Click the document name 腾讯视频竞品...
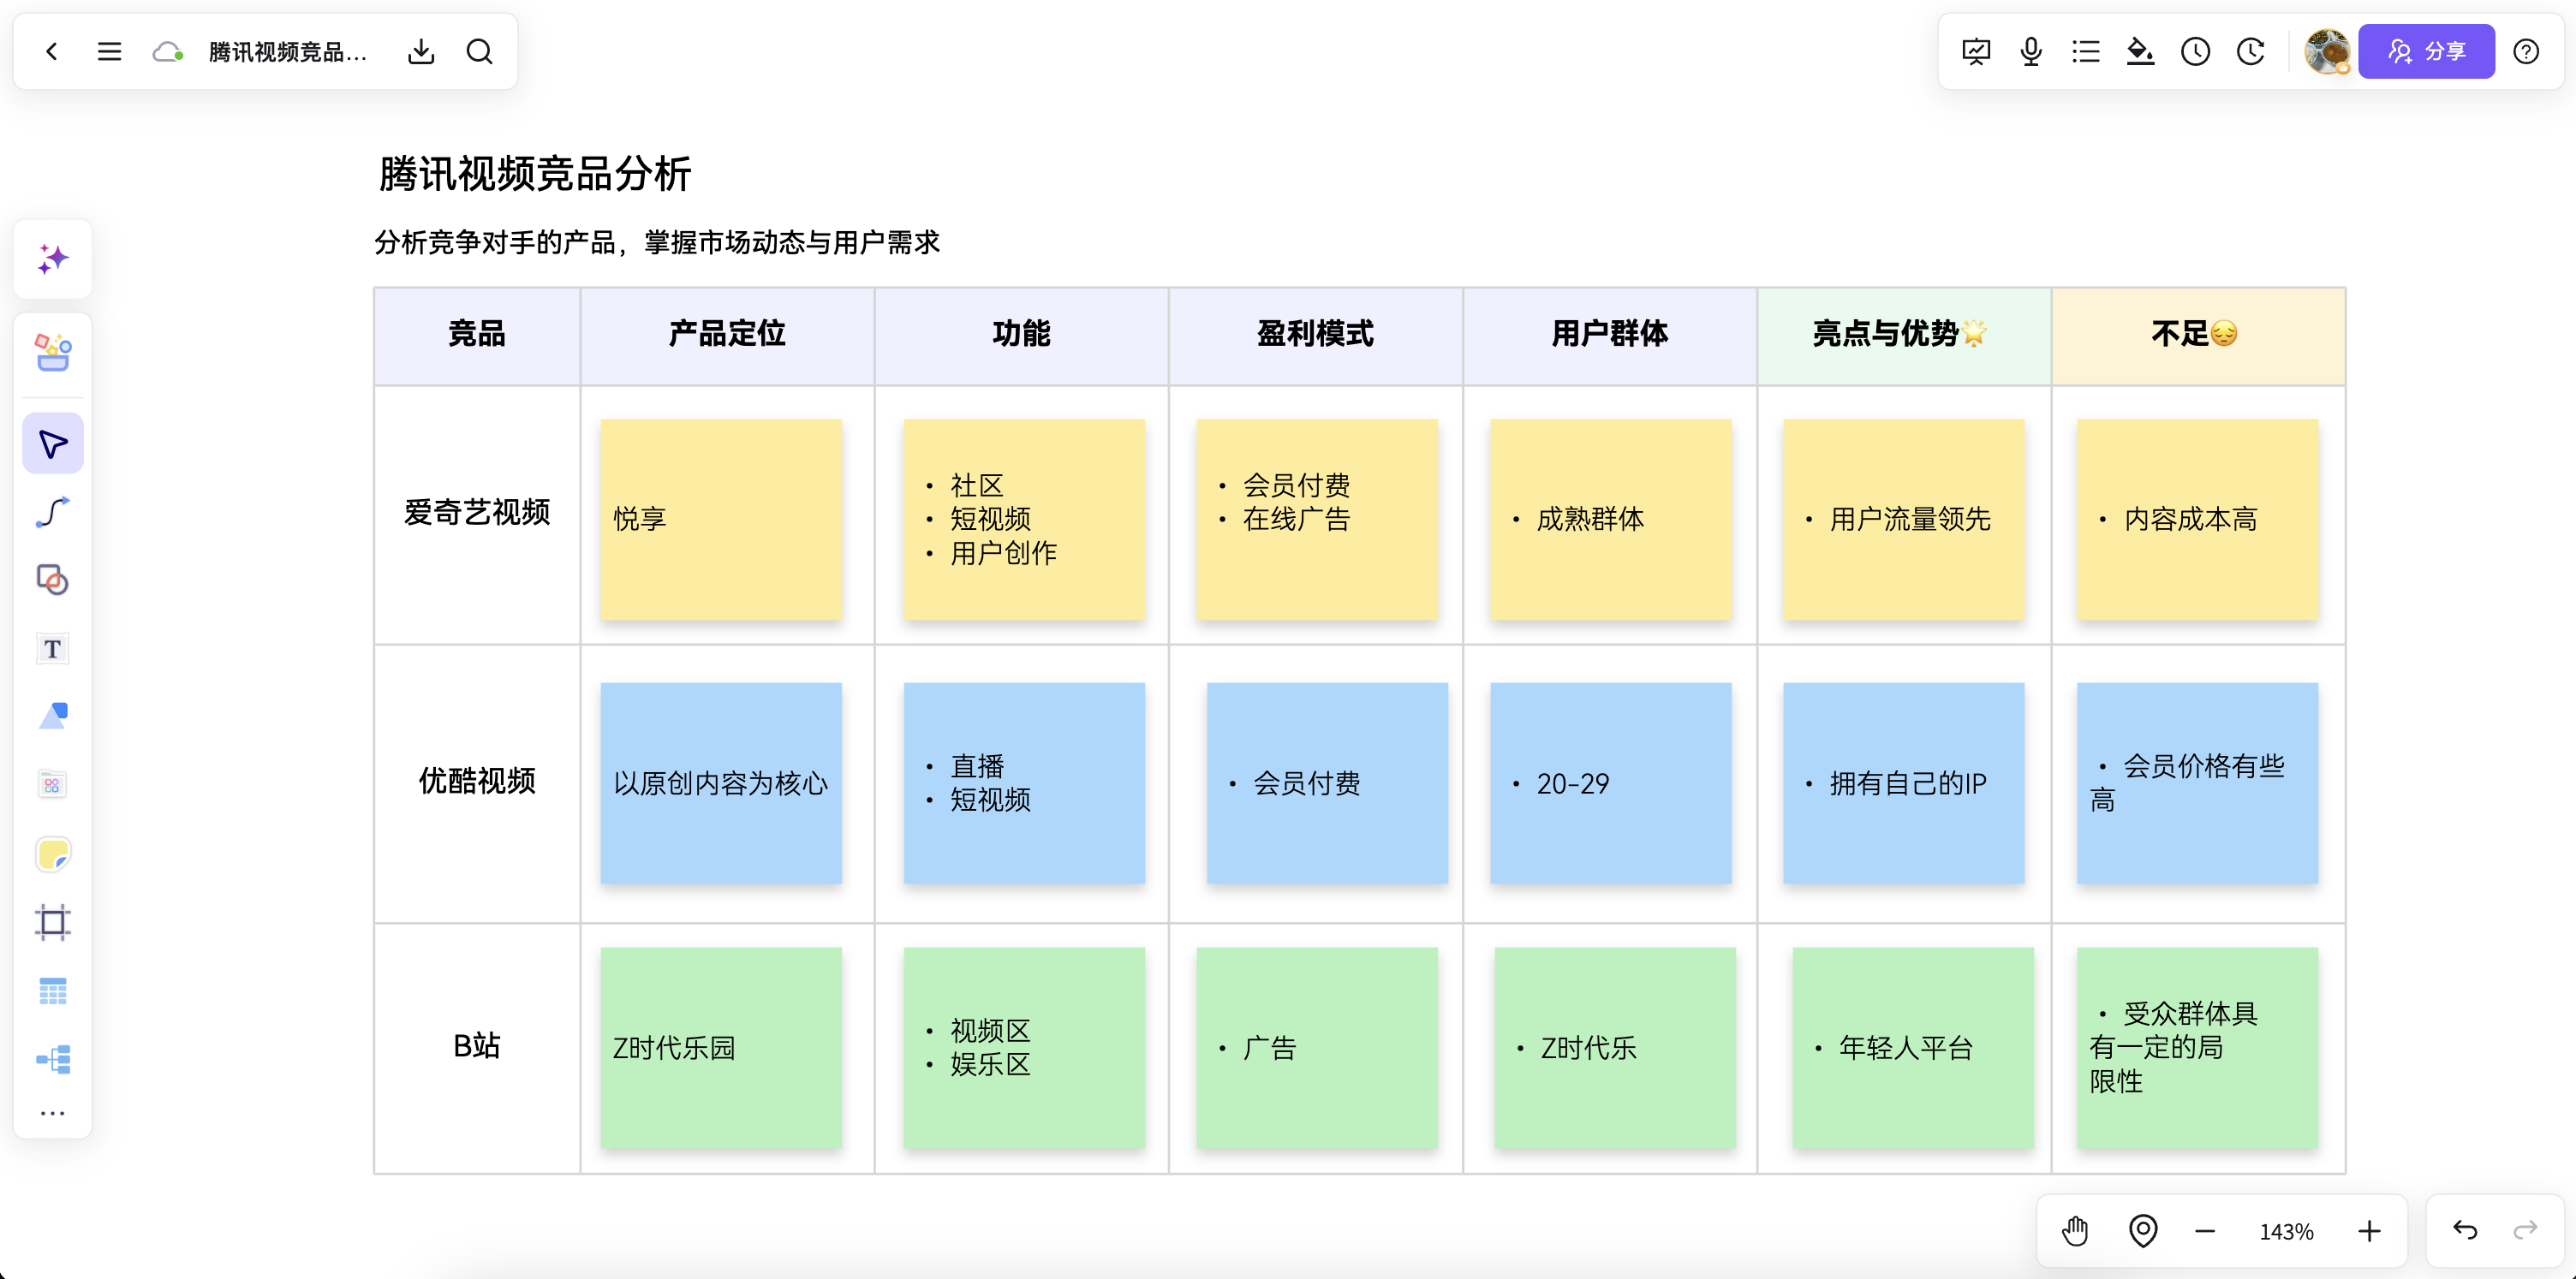The image size is (2576, 1279). 288,51
